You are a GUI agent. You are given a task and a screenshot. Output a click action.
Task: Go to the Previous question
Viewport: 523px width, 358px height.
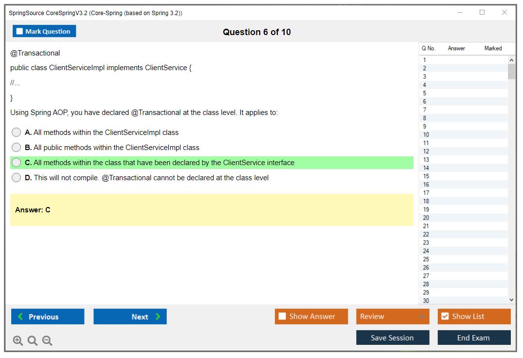(x=48, y=317)
